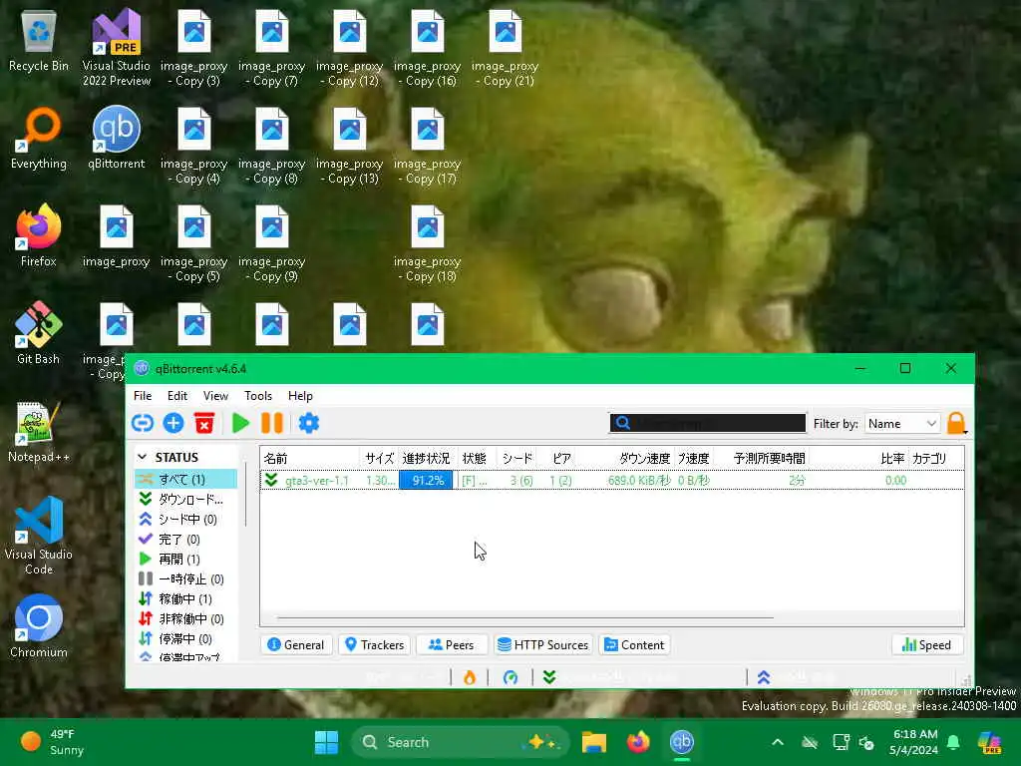
Task: Click the status sidebar vertical scrollbar
Action: click(x=246, y=494)
